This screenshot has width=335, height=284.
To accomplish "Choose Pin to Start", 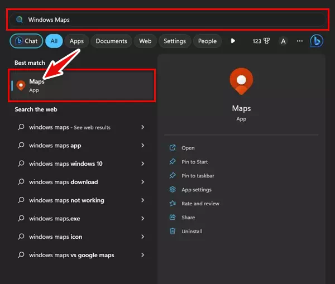I will (195, 162).
